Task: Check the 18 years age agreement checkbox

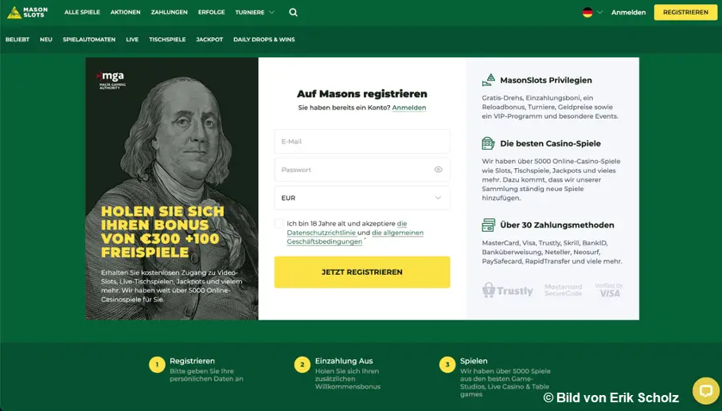Action: pyautogui.click(x=279, y=224)
